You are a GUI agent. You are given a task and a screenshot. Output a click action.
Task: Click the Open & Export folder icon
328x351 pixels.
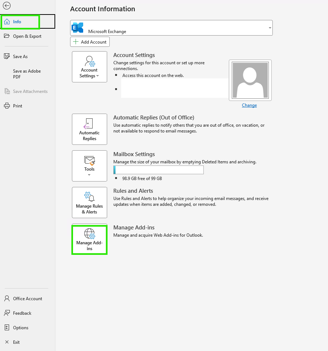(x=7, y=36)
